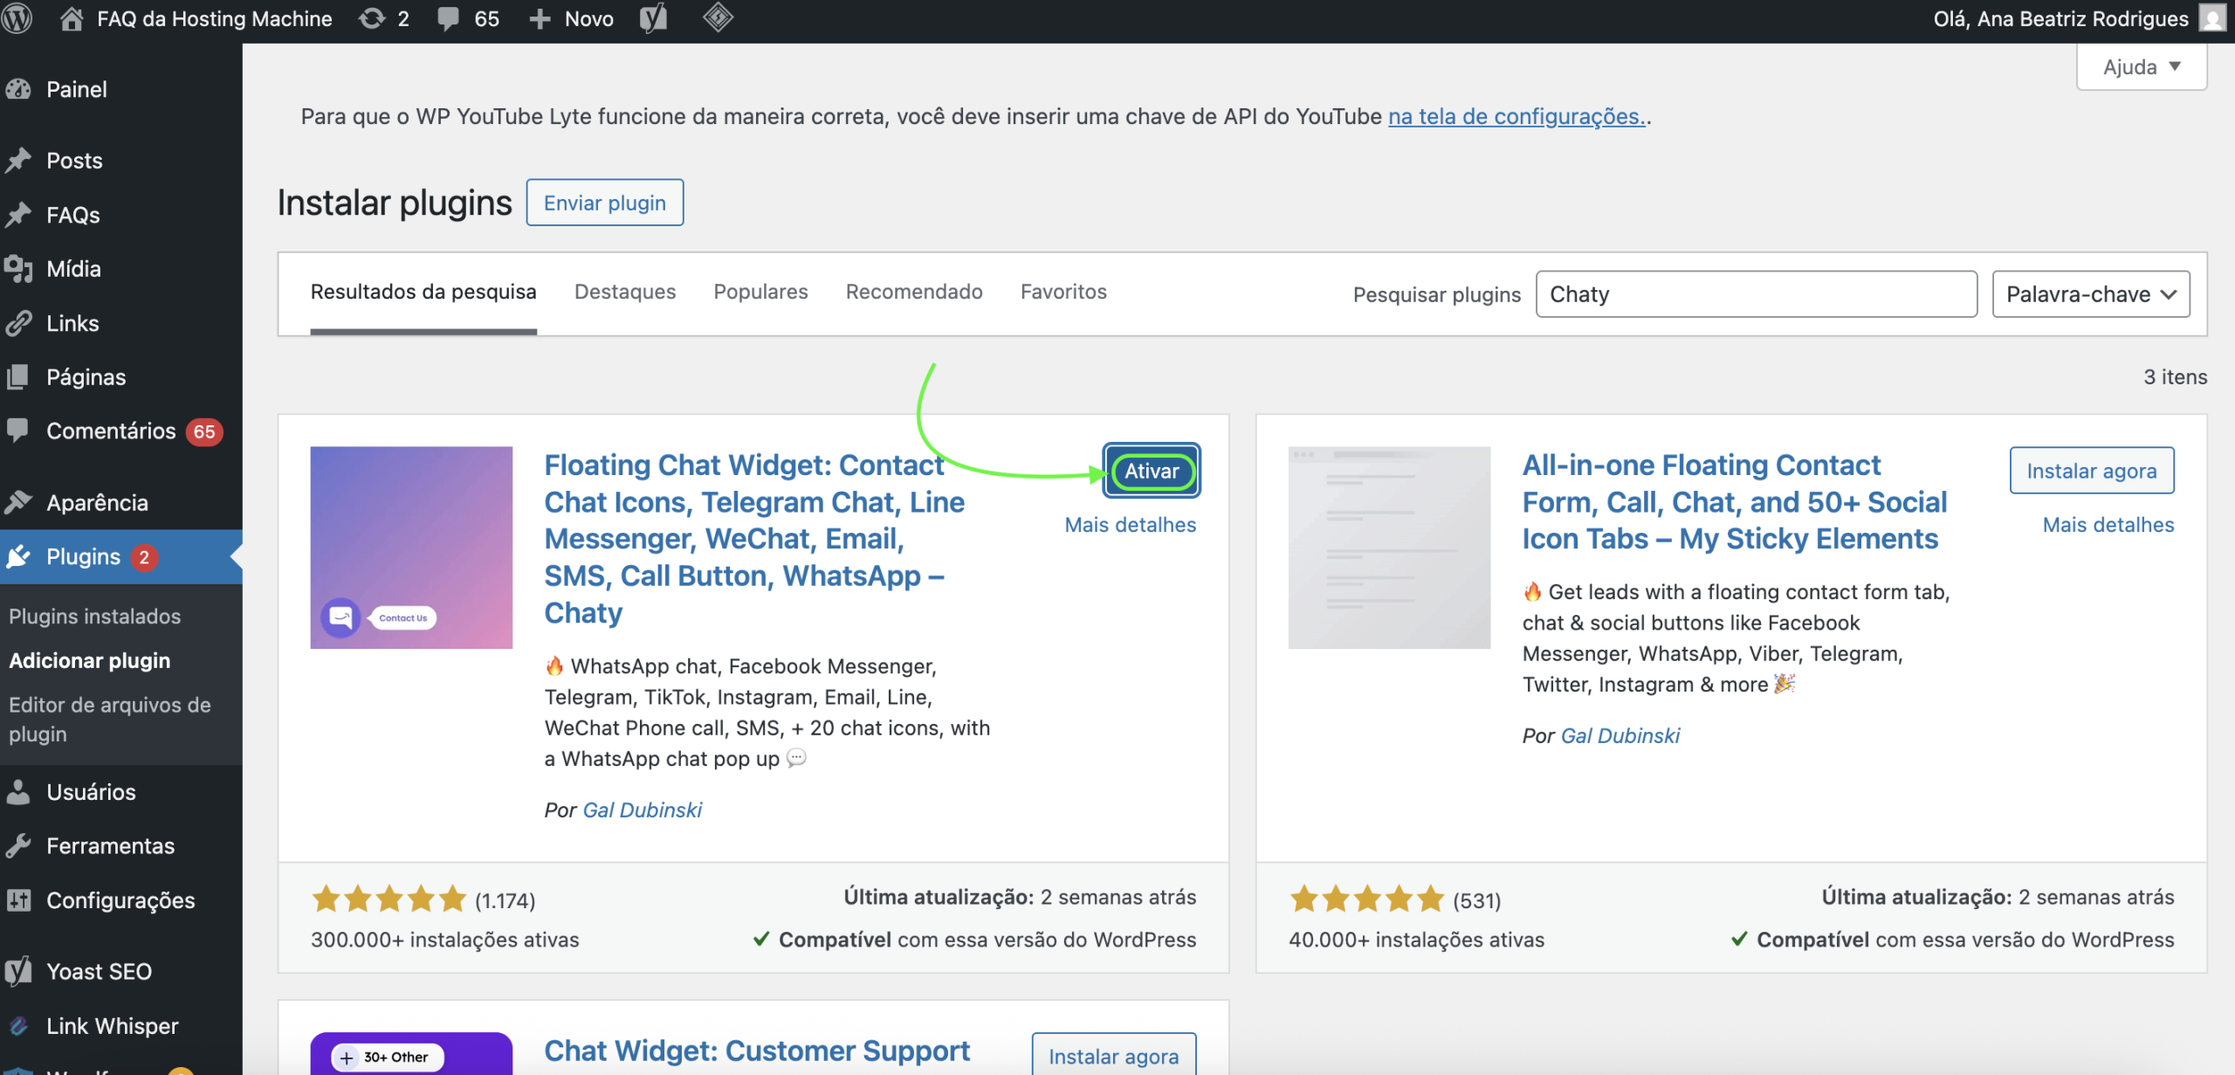Expand the Ajuda help dropdown
The image size is (2235, 1075).
tap(2142, 66)
